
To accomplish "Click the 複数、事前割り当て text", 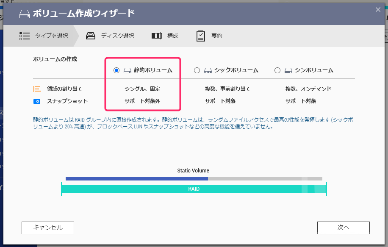I will point(227,89).
